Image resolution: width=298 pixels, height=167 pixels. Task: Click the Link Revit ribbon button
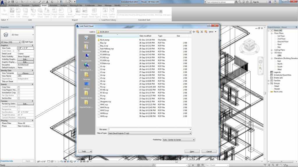pos(12,13)
